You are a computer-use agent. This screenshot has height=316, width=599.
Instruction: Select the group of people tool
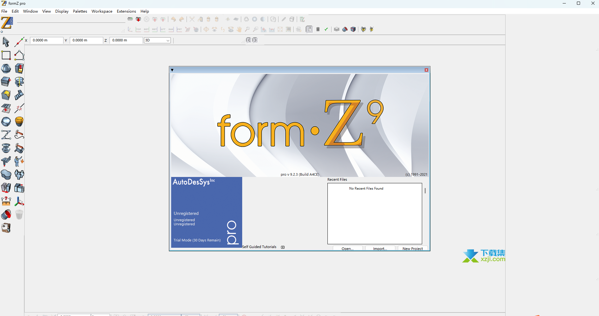coord(19,174)
